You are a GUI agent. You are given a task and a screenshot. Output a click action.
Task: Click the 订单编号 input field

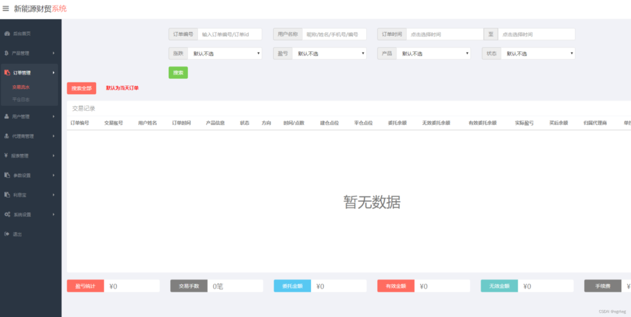230,34
